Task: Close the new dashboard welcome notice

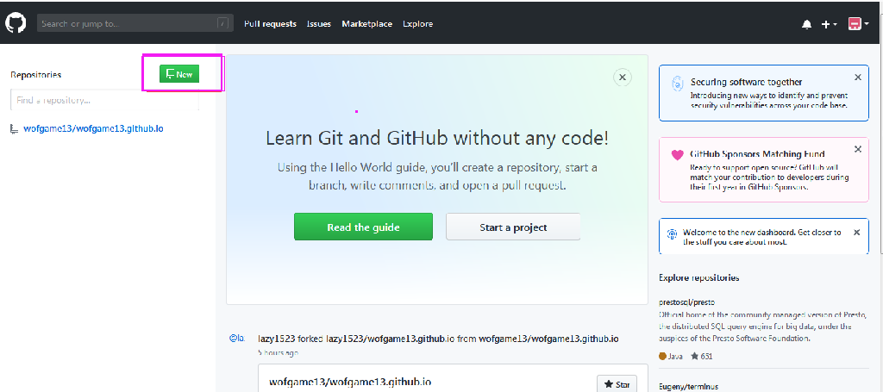Action: pos(856,232)
